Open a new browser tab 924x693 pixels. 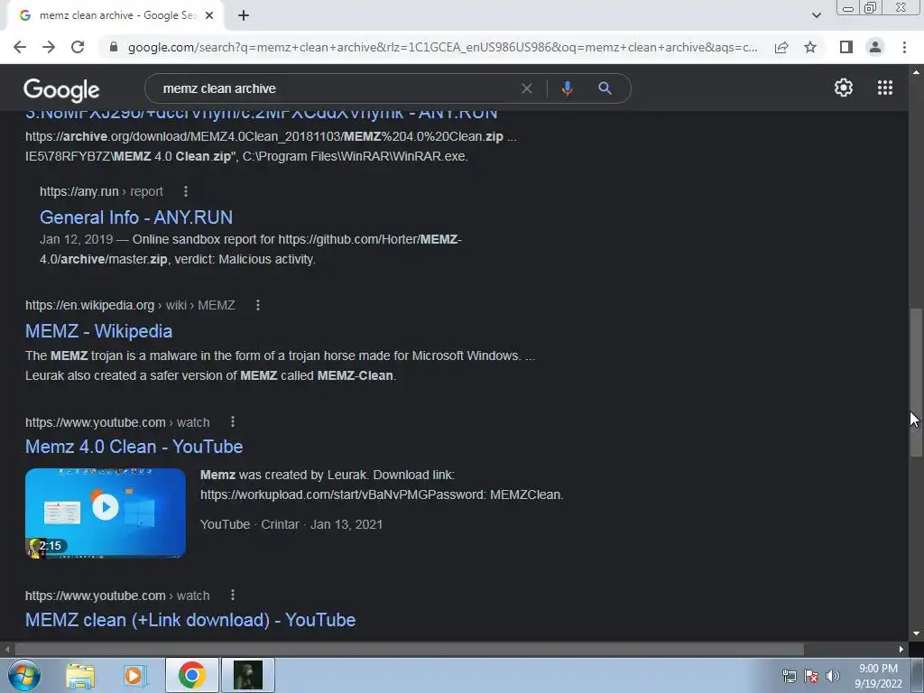click(244, 15)
